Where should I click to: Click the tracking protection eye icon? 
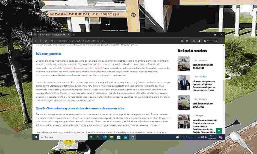(182, 41)
